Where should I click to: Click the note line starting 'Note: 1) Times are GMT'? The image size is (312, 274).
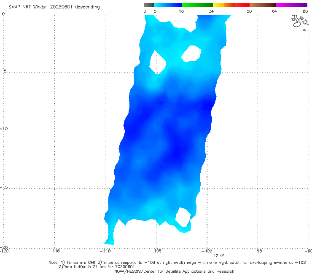(177, 263)
